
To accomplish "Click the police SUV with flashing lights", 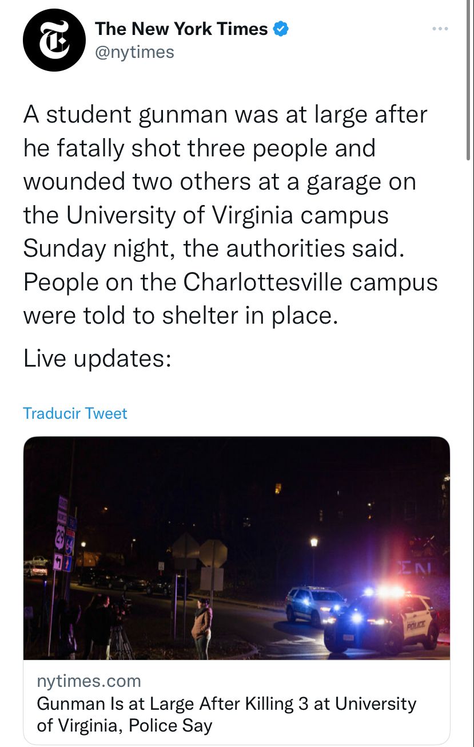I will [x=381, y=622].
